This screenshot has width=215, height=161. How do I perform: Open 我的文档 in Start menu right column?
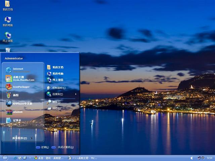pos(57,67)
